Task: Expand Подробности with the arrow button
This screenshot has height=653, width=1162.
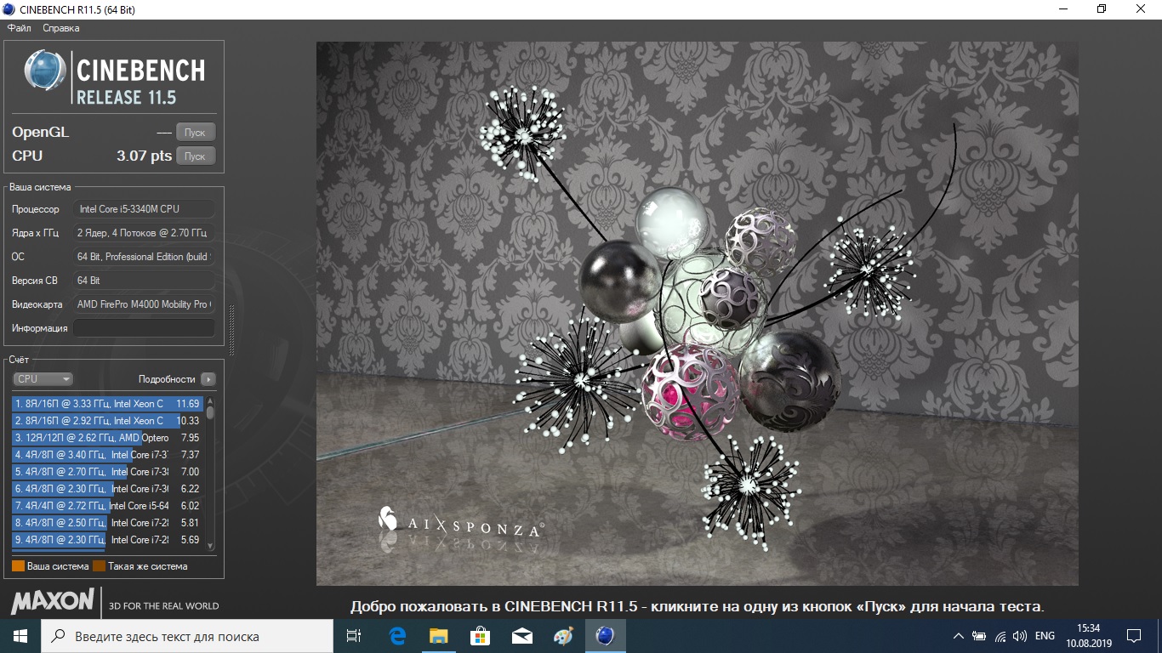Action: click(208, 379)
